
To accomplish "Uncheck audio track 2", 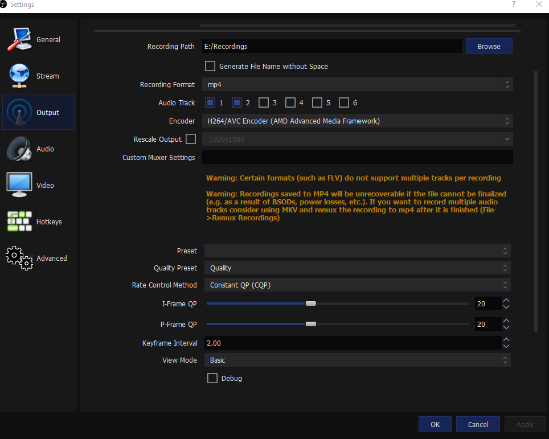I will [x=237, y=102].
